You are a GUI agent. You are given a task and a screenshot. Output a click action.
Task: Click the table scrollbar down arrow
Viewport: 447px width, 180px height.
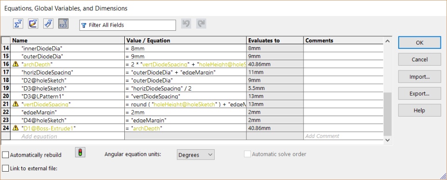point(387,140)
